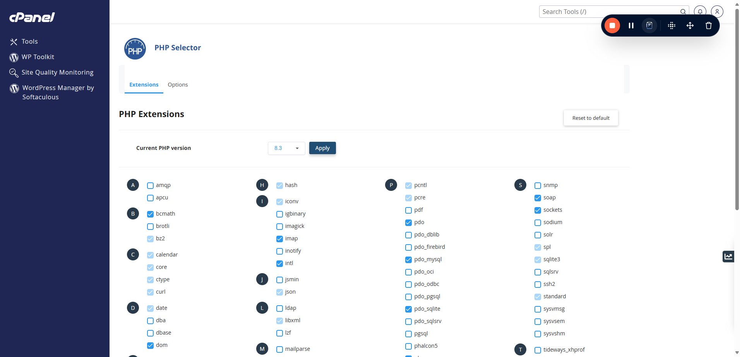Click Reset to default button

point(591,118)
